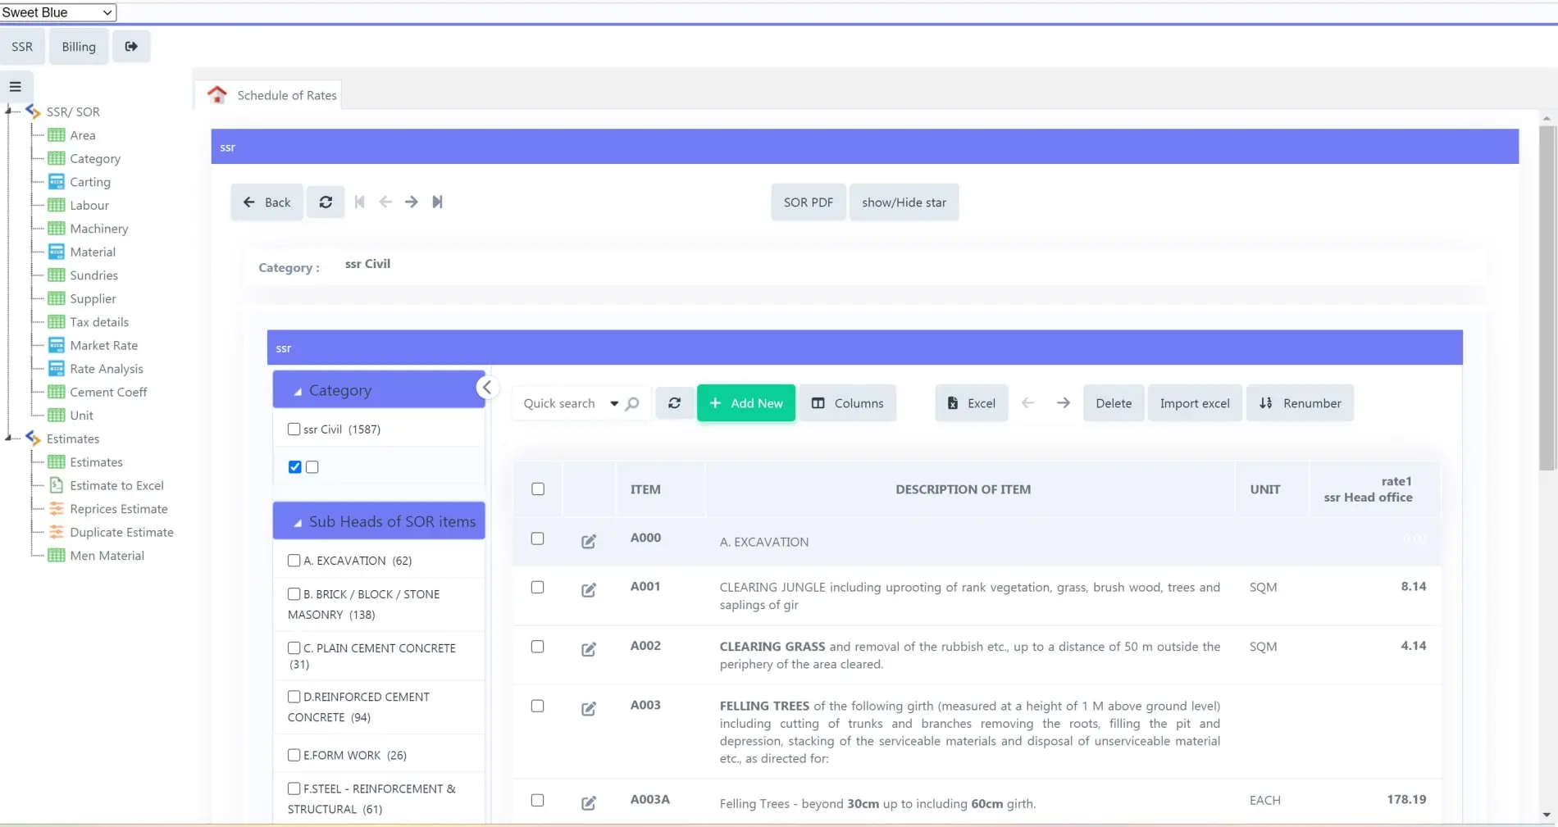Image resolution: width=1558 pixels, height=827 pixels.
Task: Click the logout arrow icon beside Billing
Action: (x=131, y=47)
